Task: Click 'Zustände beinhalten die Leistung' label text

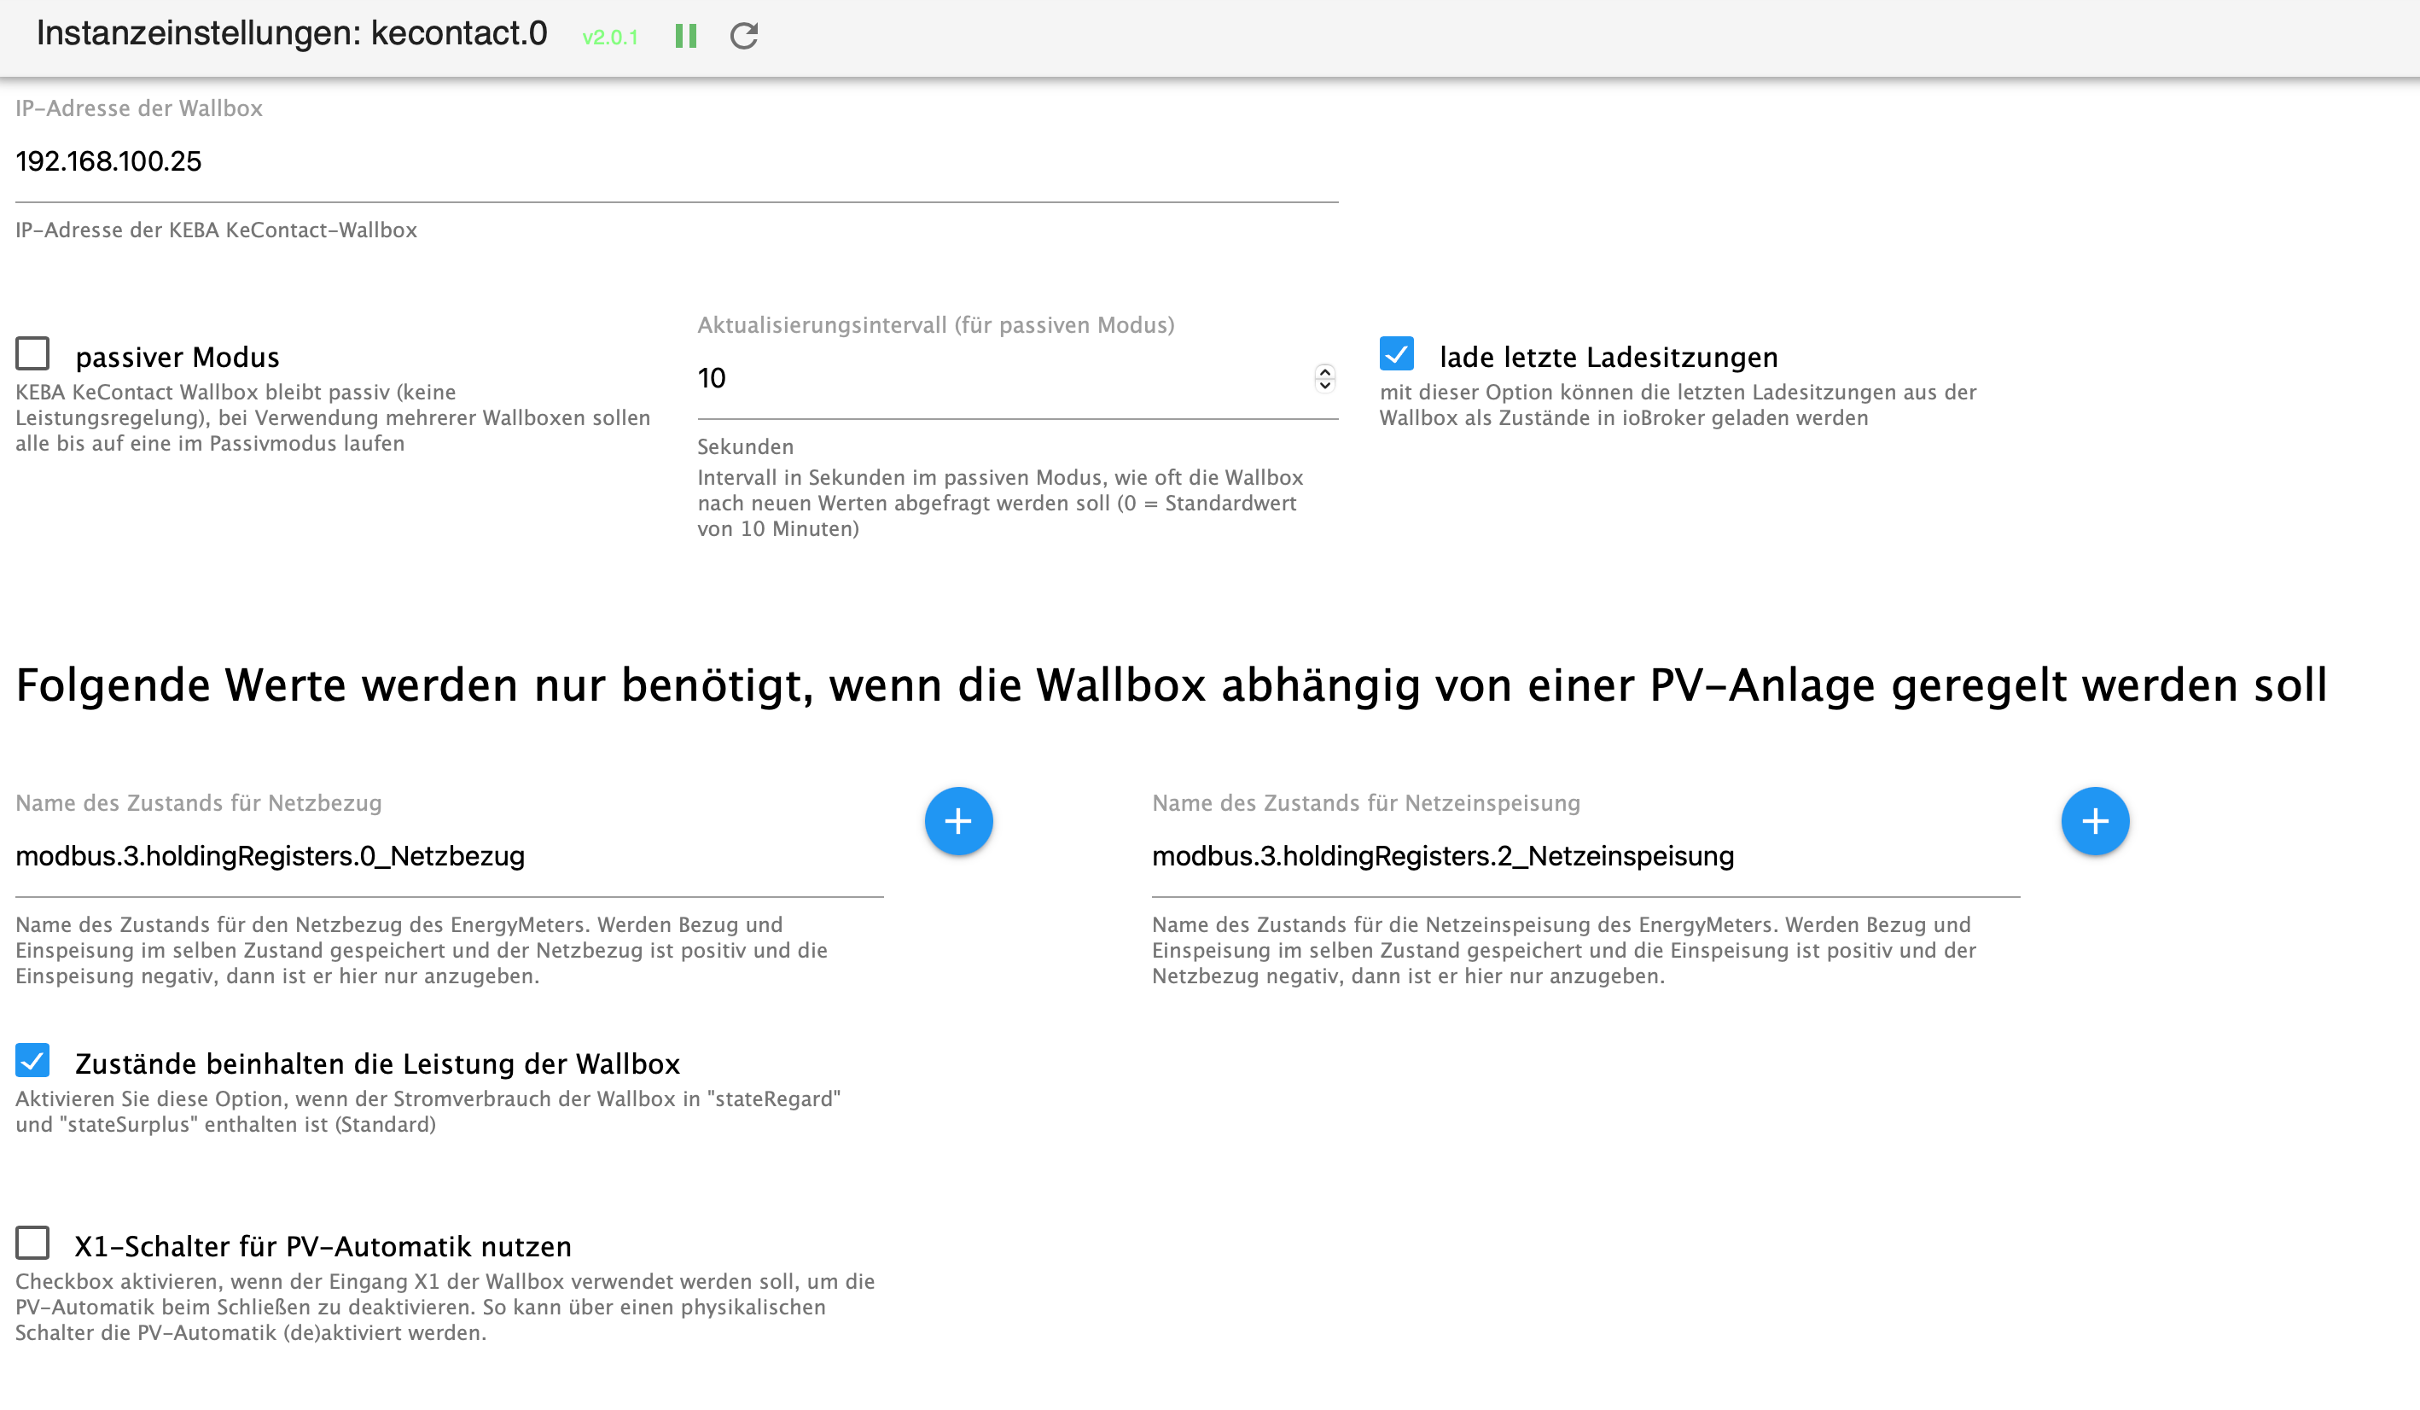Action: [377, 1064]
